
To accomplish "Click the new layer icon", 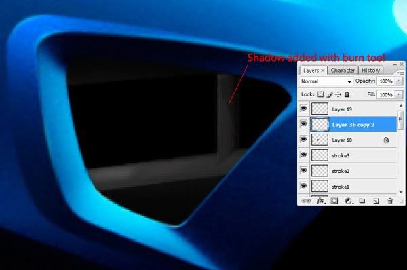I will (376, 201).
